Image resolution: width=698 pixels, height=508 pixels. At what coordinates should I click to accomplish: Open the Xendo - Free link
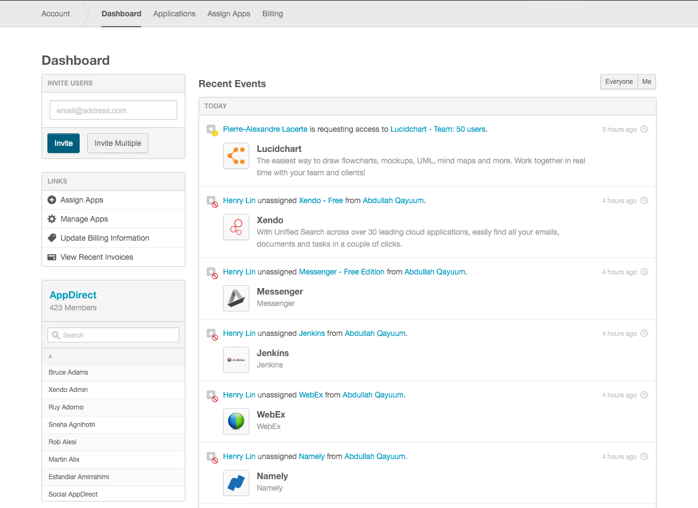click(321, 200)
